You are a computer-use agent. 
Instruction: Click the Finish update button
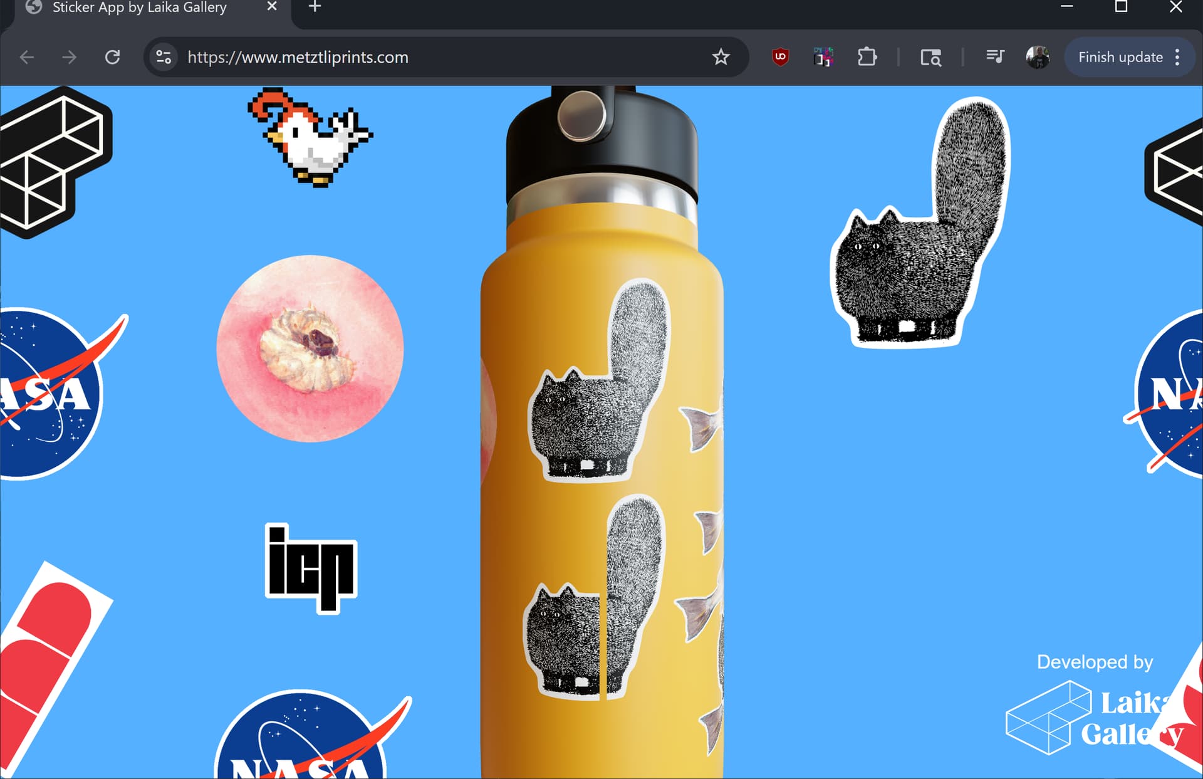[1120, 57]
